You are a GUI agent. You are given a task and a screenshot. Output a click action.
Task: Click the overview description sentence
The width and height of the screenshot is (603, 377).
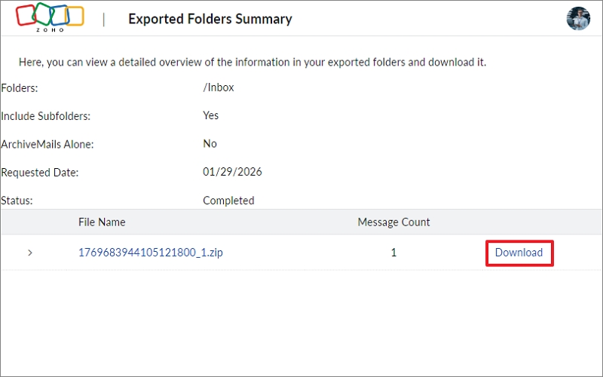coord(253,63)
